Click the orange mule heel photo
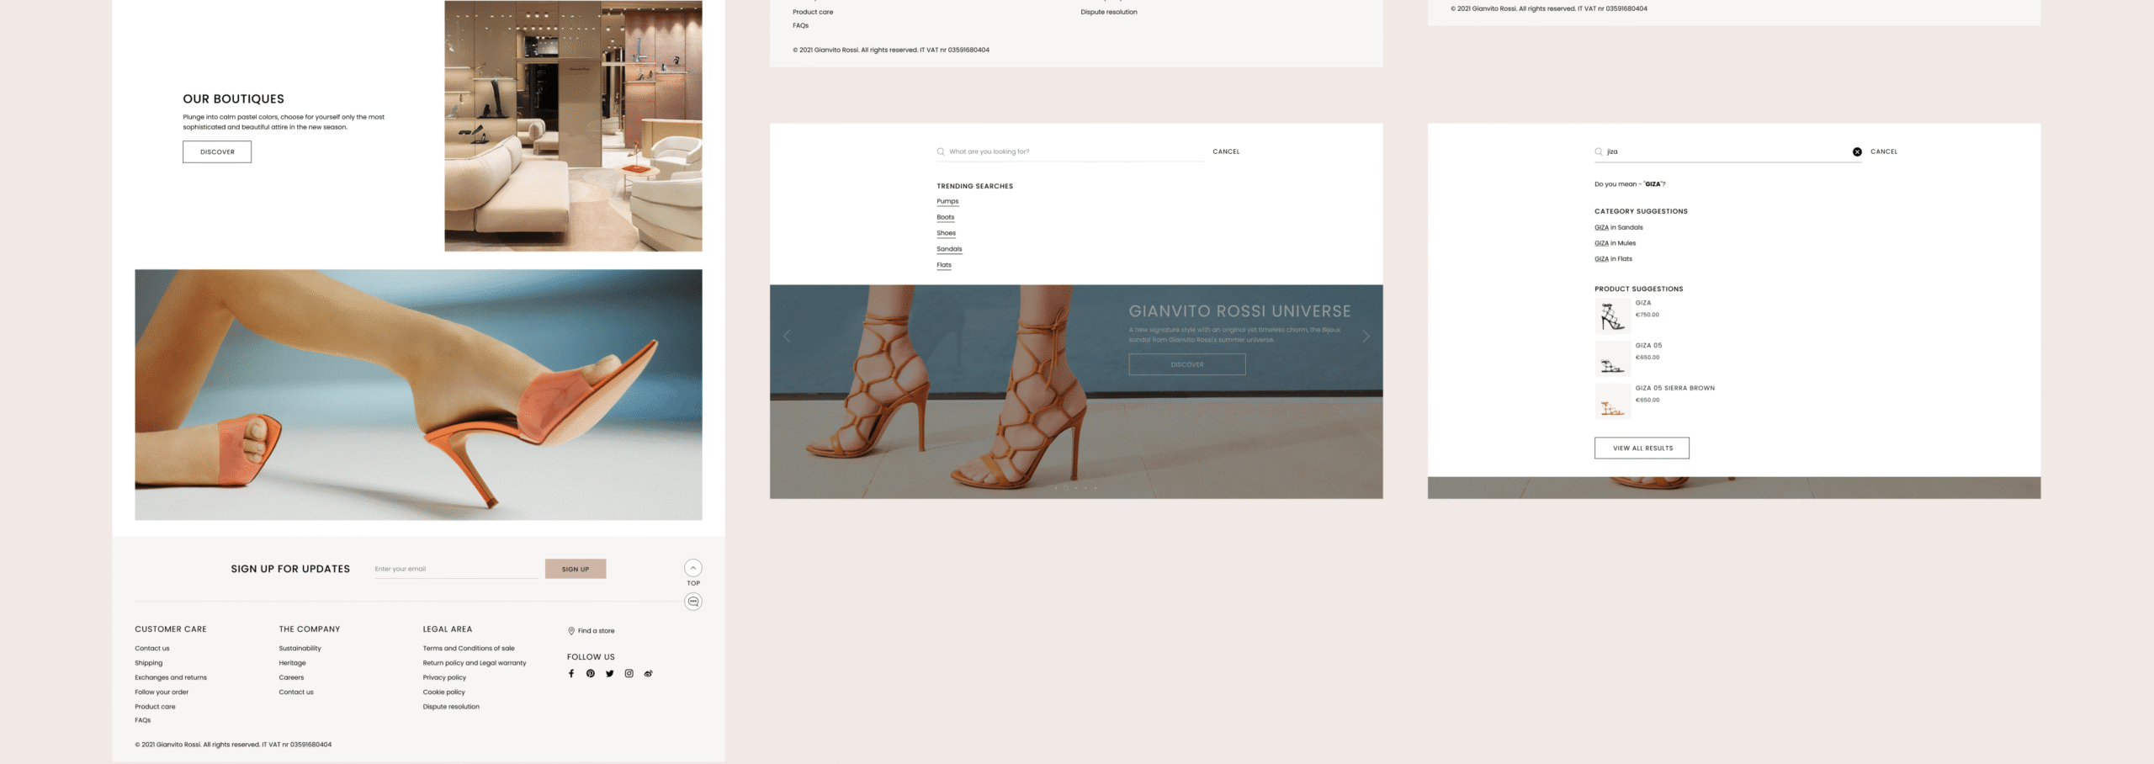2154x764 pixels. (418, 395)
